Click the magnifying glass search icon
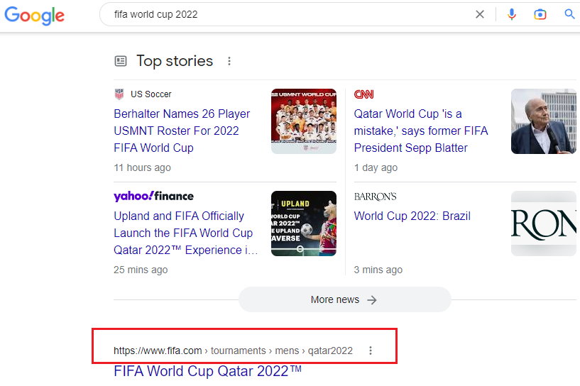Viewport: 580px width, 386px height. tap(569, 14)
